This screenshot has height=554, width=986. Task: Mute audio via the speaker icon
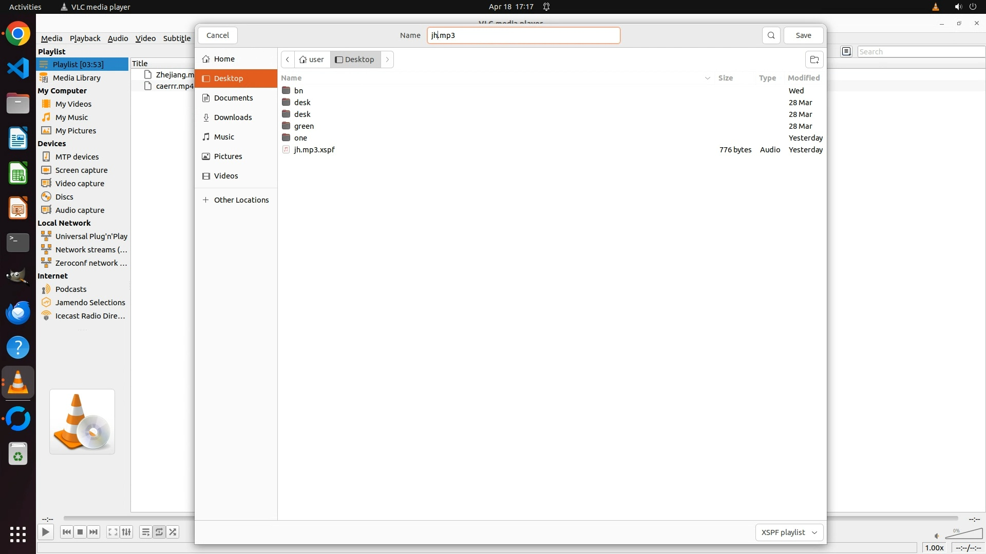coord(937,536)
